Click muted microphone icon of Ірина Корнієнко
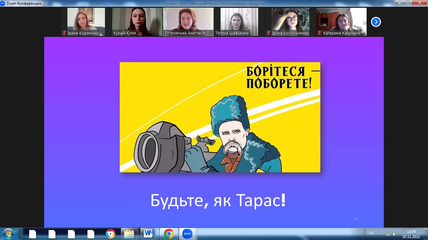The image size is (428, 240). [64, 33]
